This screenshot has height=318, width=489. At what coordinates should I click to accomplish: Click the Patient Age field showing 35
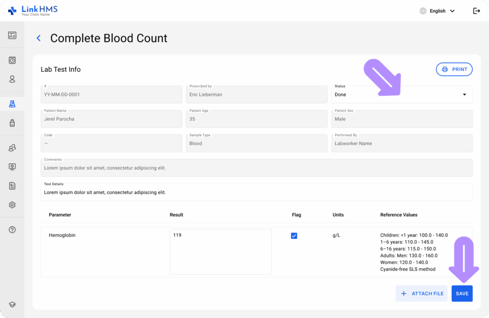pyautogui.click(x=256, y=119)
